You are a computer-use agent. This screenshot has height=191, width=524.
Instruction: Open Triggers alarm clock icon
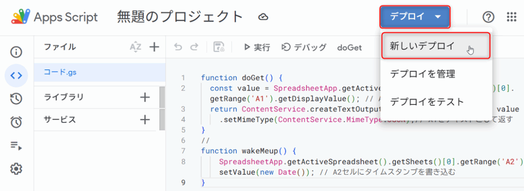point(16,122)
